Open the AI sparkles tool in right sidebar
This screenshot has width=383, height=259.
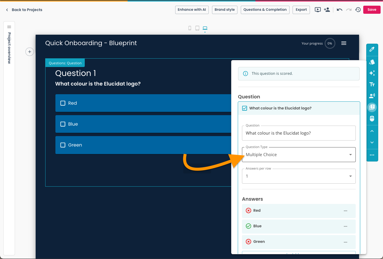point(372,73)
